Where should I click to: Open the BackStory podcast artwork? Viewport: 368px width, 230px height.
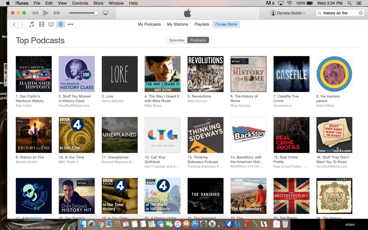[x=248, y=135]
